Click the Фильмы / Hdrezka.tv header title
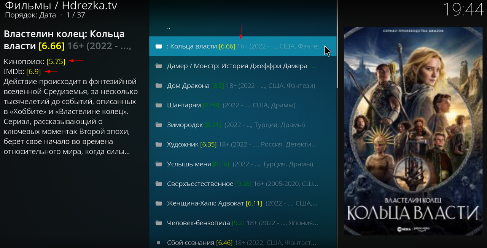The height and width of the screenshot is (248, 487). [61, 6]
